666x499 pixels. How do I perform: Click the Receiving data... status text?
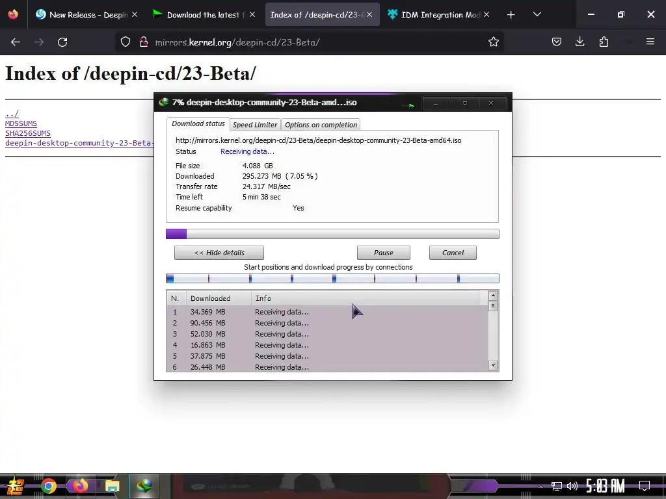point(247,151)
